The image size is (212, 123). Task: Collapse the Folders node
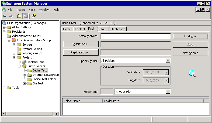coord(14,58)
